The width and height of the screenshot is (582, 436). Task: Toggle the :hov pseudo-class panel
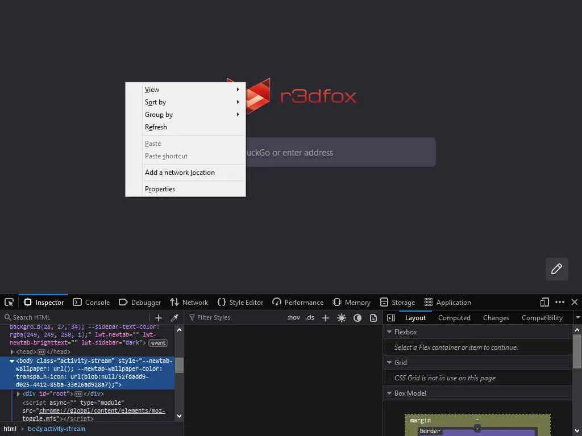[294, 318]
